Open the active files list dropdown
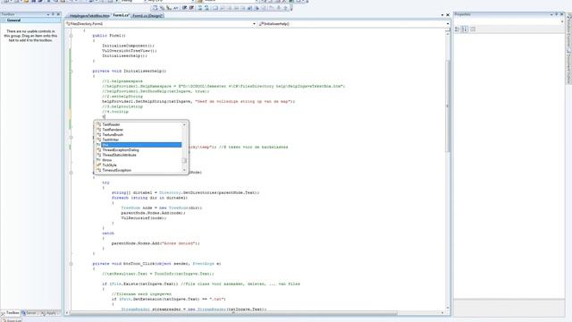Viewport: 572px width, 322px height. tap(442, 15)
